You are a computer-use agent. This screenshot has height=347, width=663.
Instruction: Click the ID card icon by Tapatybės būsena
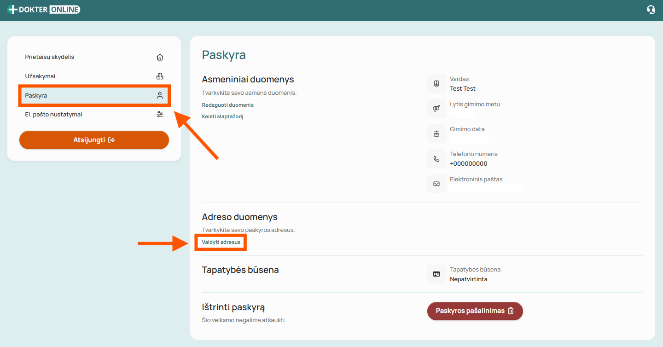tap(436, 274)
